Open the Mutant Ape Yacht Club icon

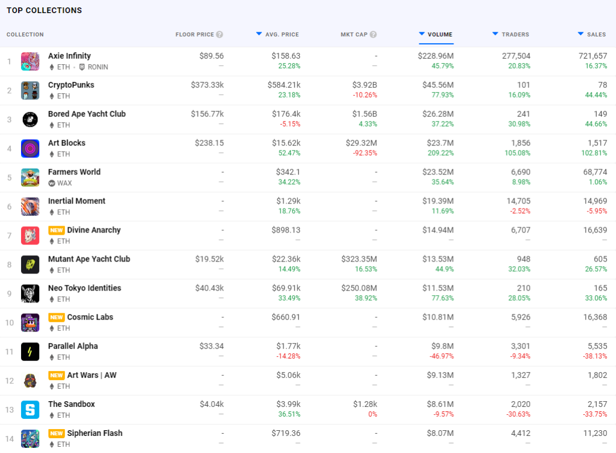[30, 265]
